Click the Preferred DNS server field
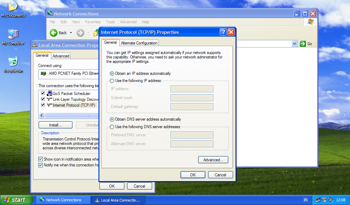The height and width of the screenshot is (205, 350). [192, 135]
